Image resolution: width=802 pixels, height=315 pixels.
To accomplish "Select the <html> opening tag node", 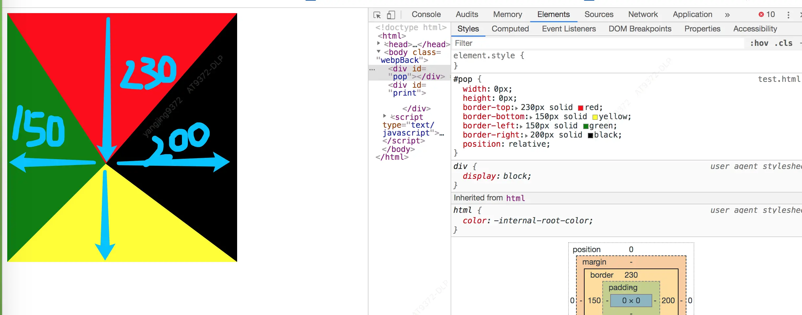I will (x=392, y=36).
